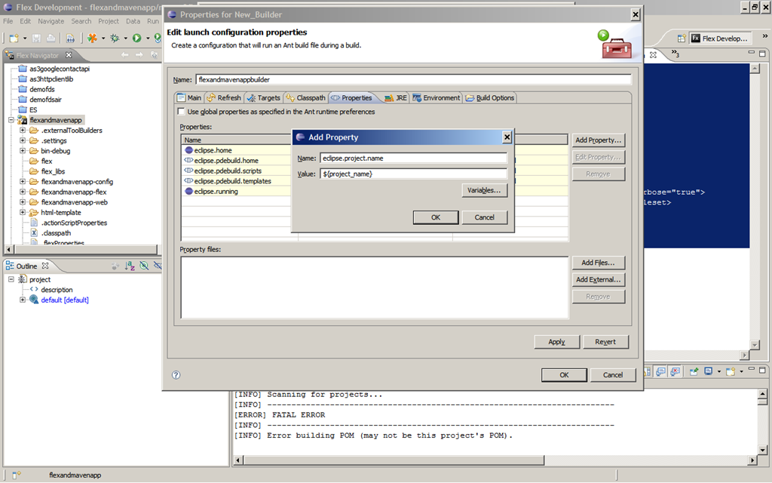Click the Debug bug icon in the toolbar
772x483 pixels.
pyautogui.click(x=115, y=38)
